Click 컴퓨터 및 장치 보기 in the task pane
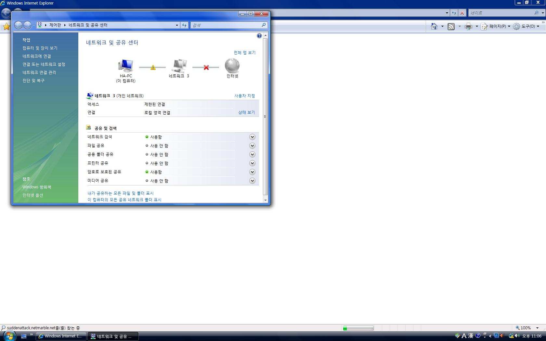Screen dimensions: 546x341 (x=40, y=48)
